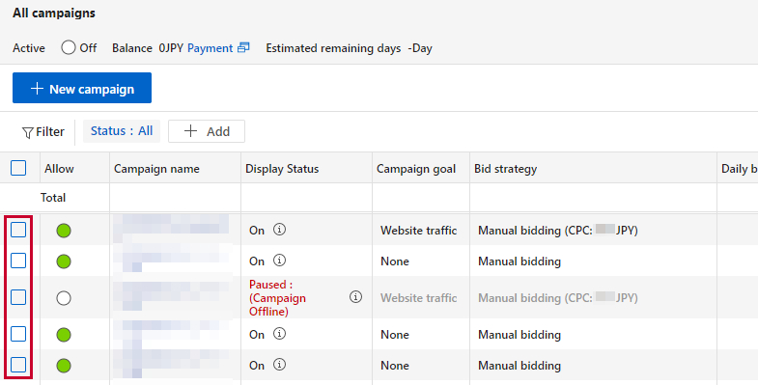Viewport: 758px width, 385px height.
Task: Tick checkbox of the paused campaign row
Action: (x=18, y=297)
